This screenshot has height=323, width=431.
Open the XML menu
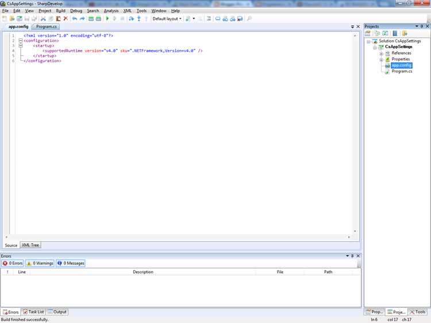[x=127, y=11]
